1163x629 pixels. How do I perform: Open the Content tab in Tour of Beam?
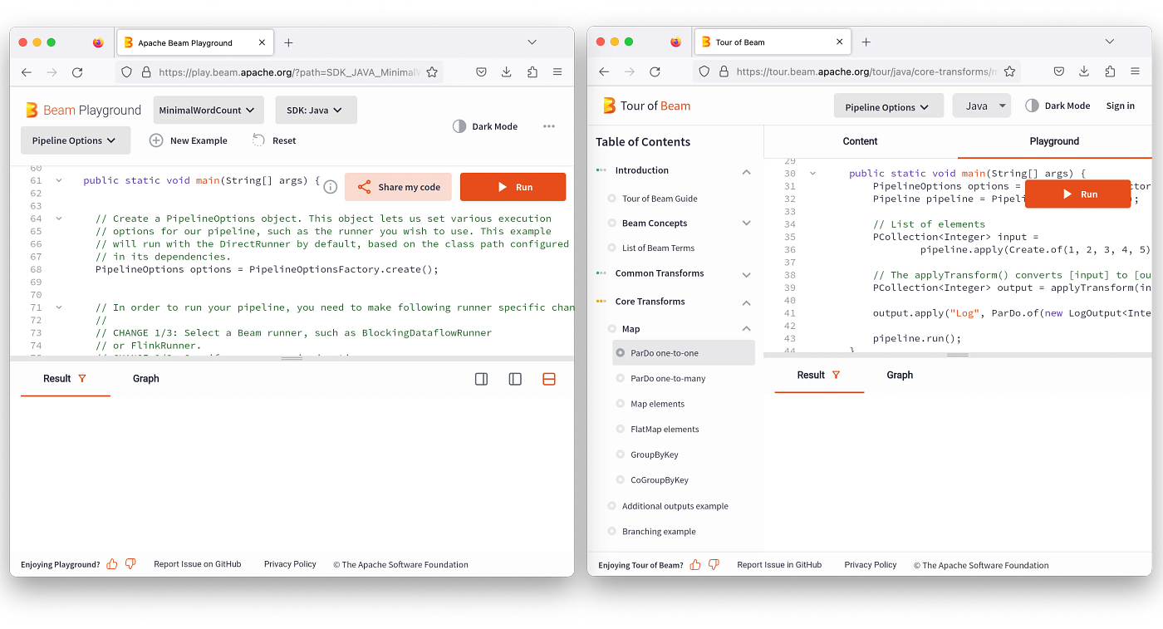(861, 141)
